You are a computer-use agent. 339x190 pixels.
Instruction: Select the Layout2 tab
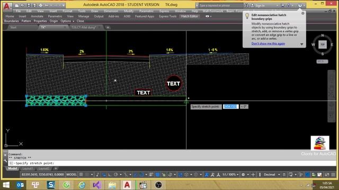coord(43,168)
